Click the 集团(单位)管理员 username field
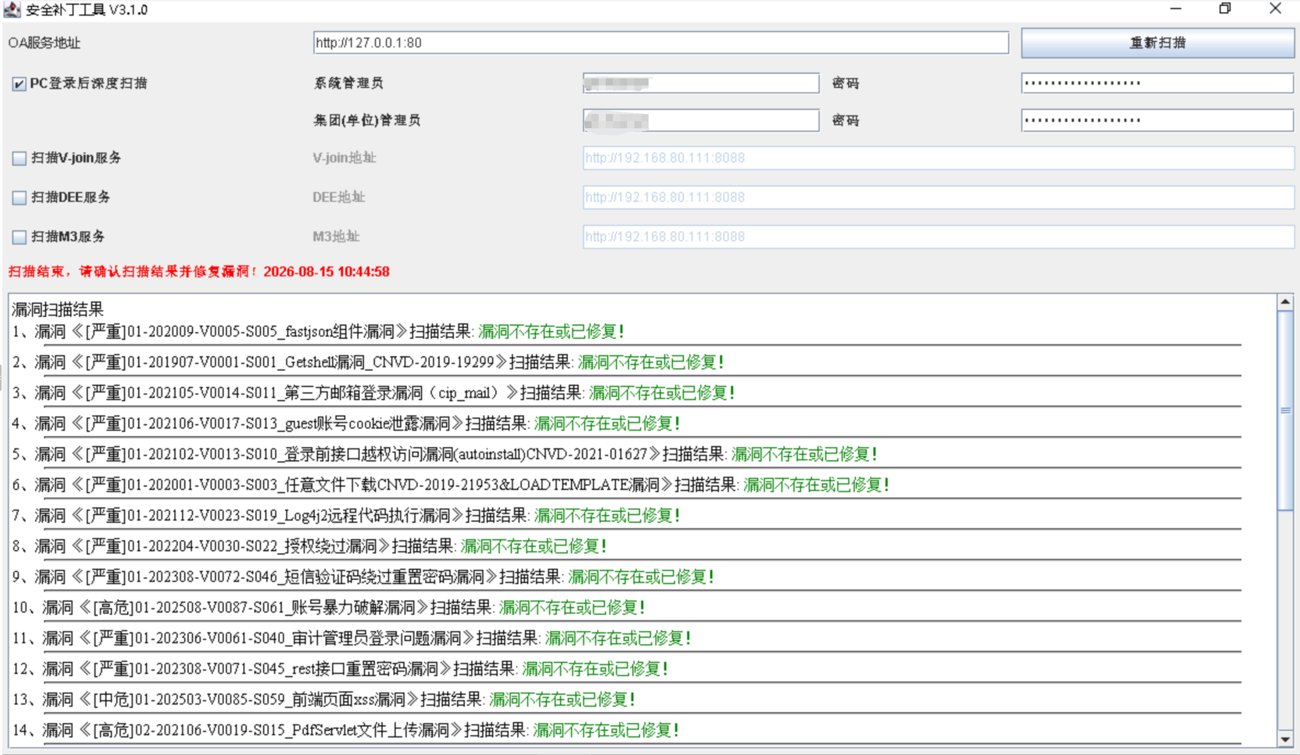This screenshot has width=1300, height=755. click(701, 121)
